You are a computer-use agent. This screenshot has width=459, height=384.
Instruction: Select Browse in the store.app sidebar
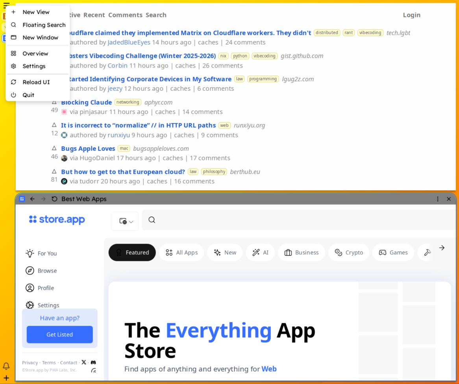click(47, 270)
